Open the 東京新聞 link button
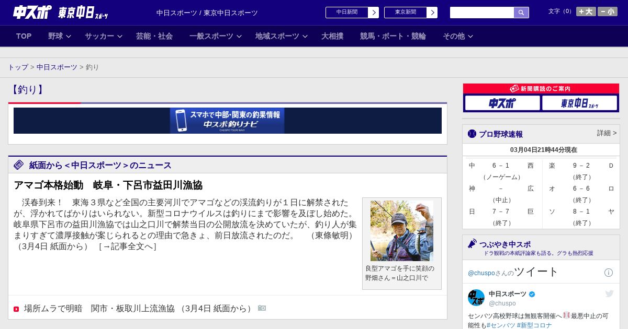This screenshot has height=329, width=628. coord(406,13)
